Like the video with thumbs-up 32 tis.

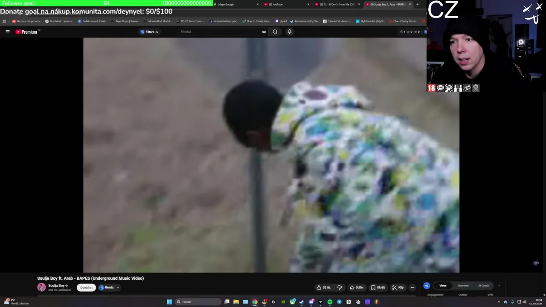coord(323,287)
